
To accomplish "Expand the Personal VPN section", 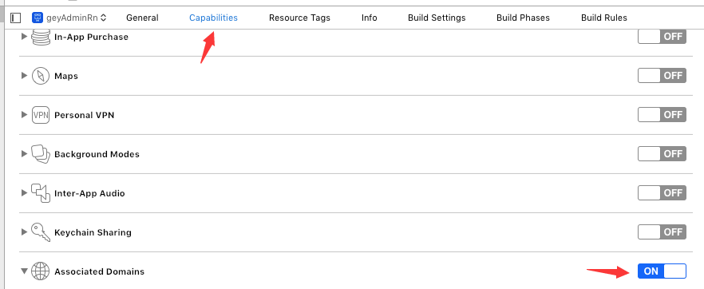I will (24, 115).
